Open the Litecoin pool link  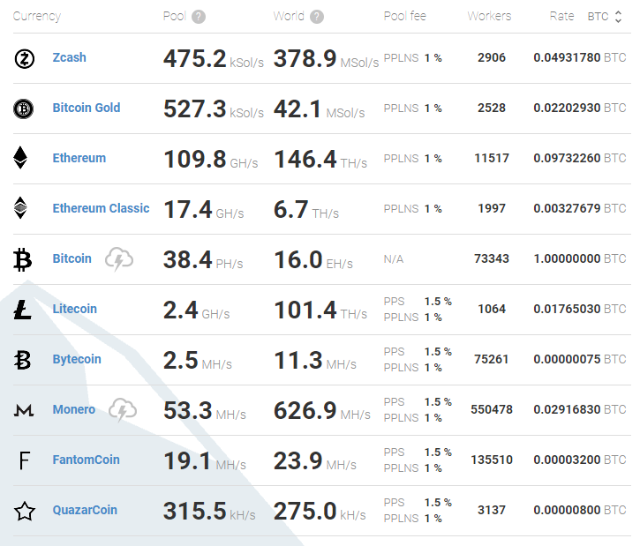[75, 309]
